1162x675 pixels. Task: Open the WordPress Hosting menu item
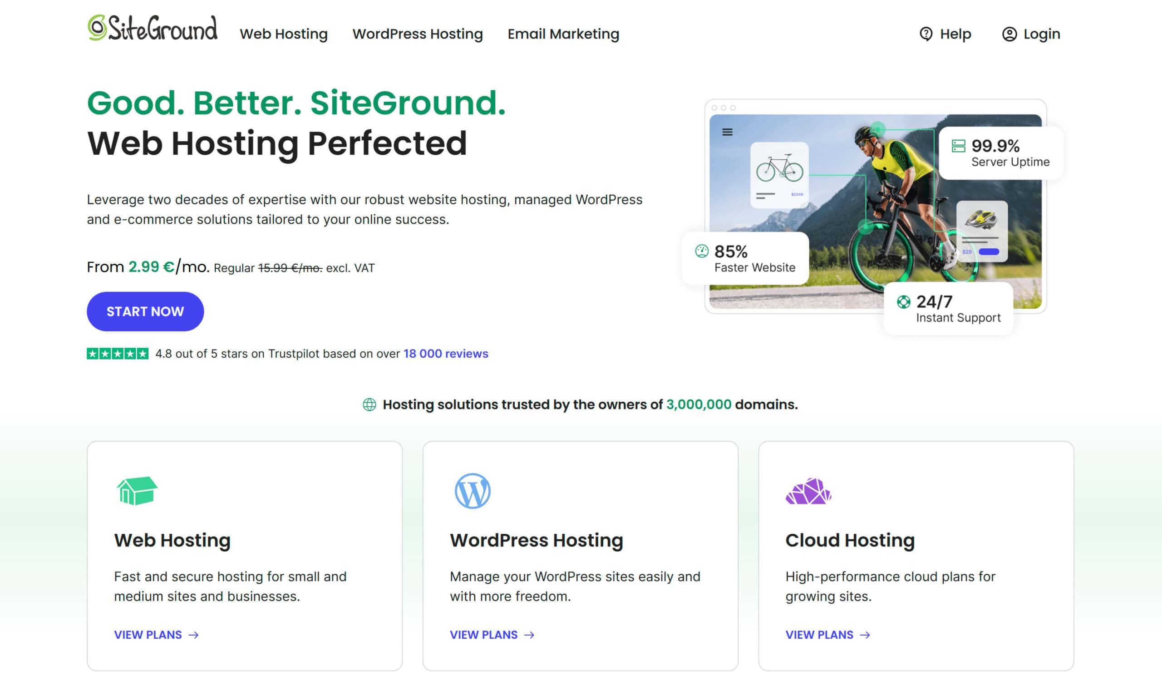[x=417, y=33]
